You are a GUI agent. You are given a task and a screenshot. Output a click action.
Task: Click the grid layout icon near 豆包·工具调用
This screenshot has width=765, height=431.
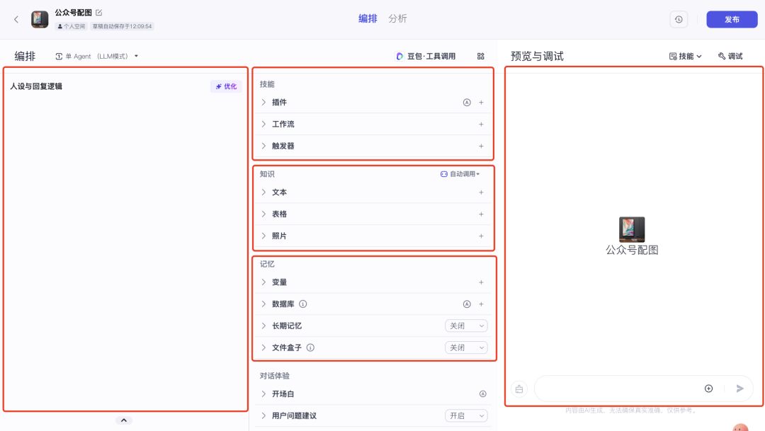pyautogui.click(x=481, y=56)
